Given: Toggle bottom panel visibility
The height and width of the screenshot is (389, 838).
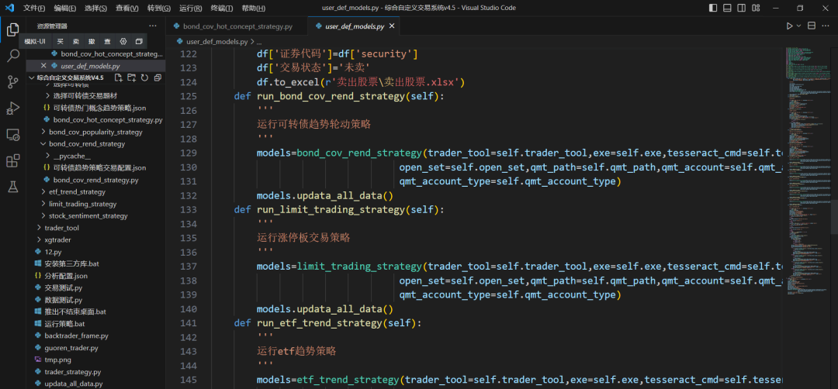Looking at the screenshot, I should point(727,8).
